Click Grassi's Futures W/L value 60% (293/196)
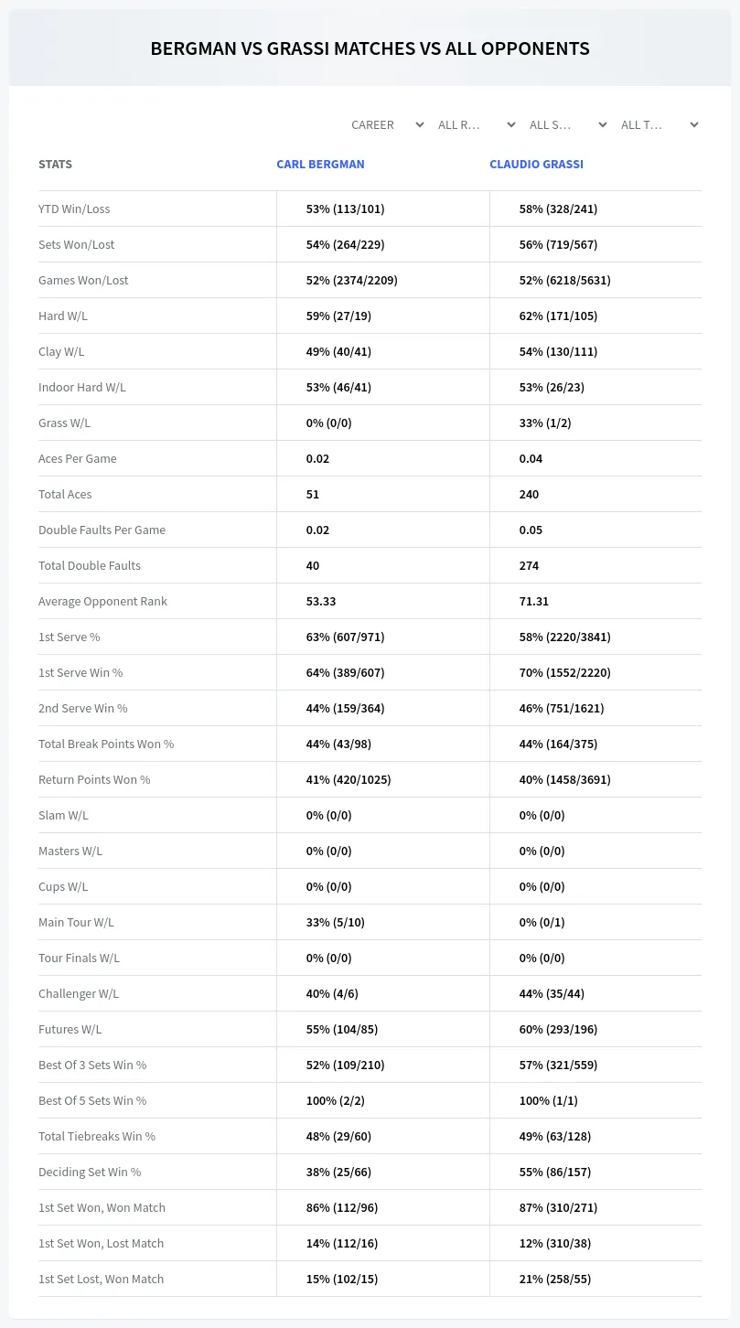740x1328 pixels. (x=558, y=1029)
